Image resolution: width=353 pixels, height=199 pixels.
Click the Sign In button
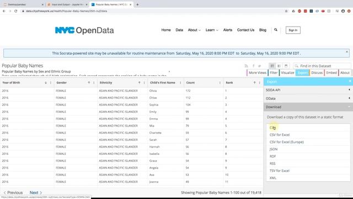tap(293, 30)
